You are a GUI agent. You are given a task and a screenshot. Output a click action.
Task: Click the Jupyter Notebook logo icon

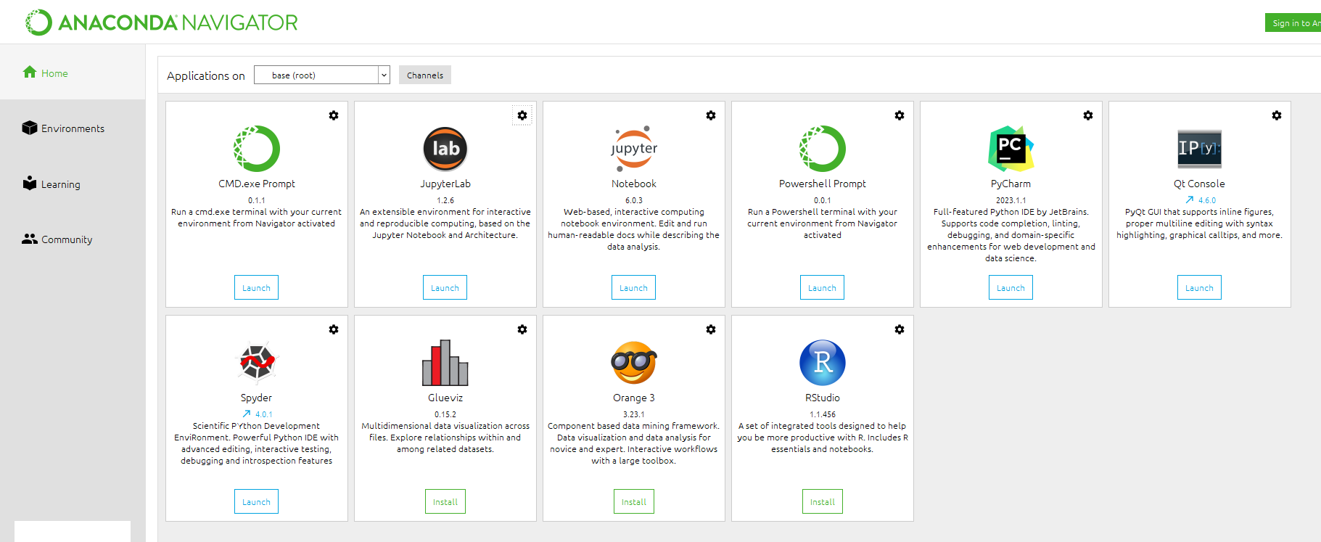634,149
